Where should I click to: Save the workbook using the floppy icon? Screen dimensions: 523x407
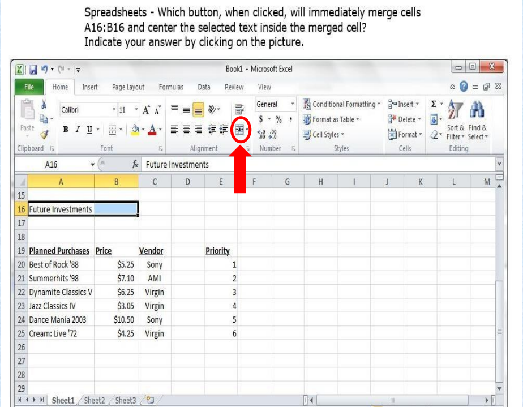33,70
